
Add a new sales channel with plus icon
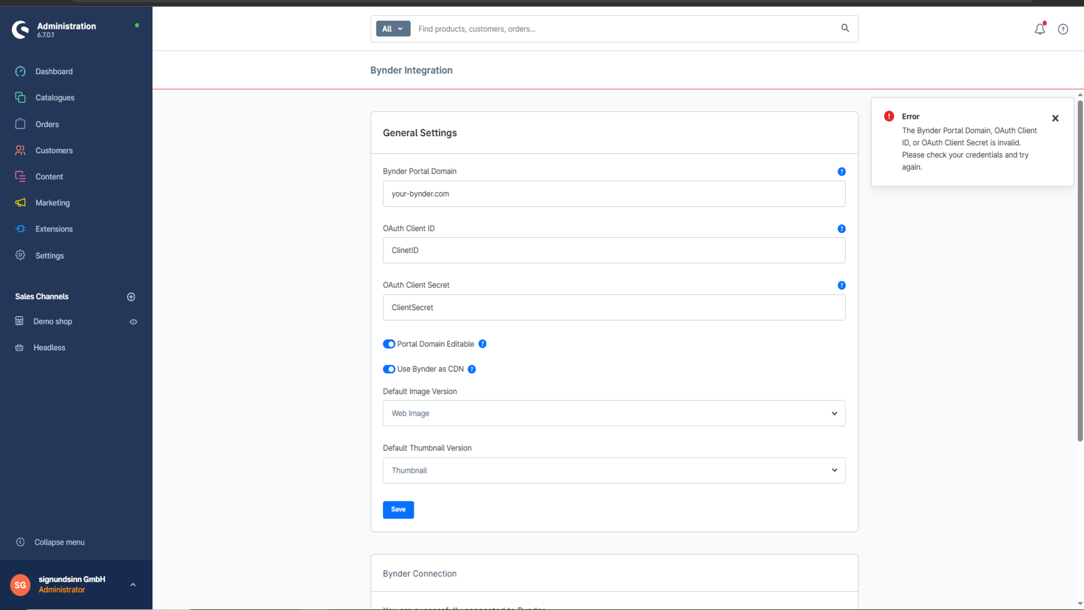[x=131, y=297]
